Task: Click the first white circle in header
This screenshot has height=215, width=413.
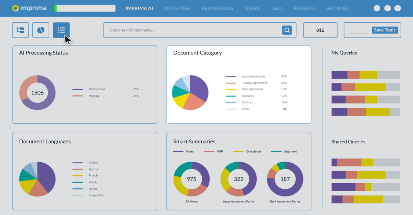Action: pos(377,8)
